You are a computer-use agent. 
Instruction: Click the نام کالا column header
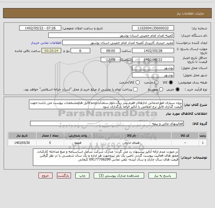tap(131, 136)
